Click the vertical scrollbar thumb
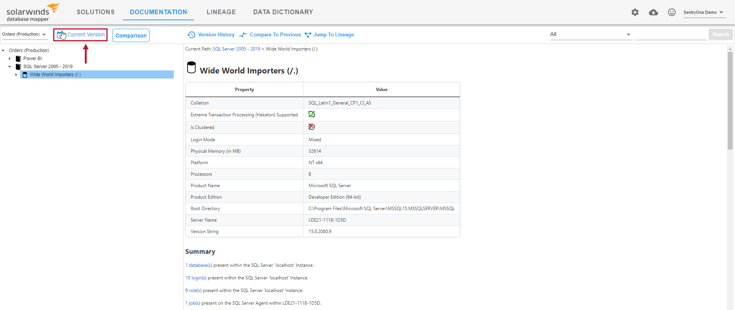The height and width of the screenshot is (310, 735). (x=730, y=101)
